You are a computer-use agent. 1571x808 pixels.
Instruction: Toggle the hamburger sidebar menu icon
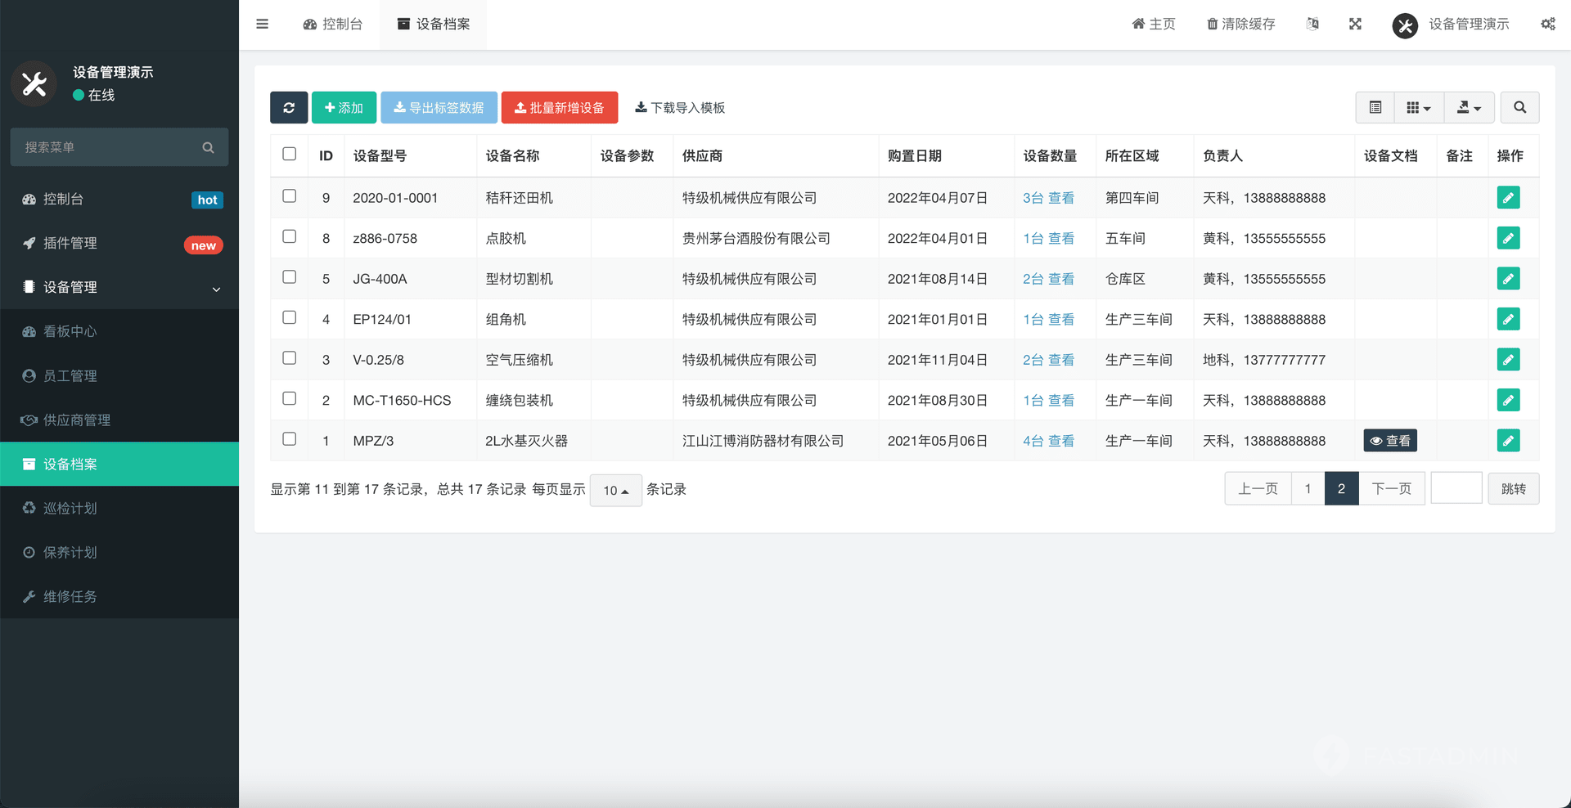[262, 24]
